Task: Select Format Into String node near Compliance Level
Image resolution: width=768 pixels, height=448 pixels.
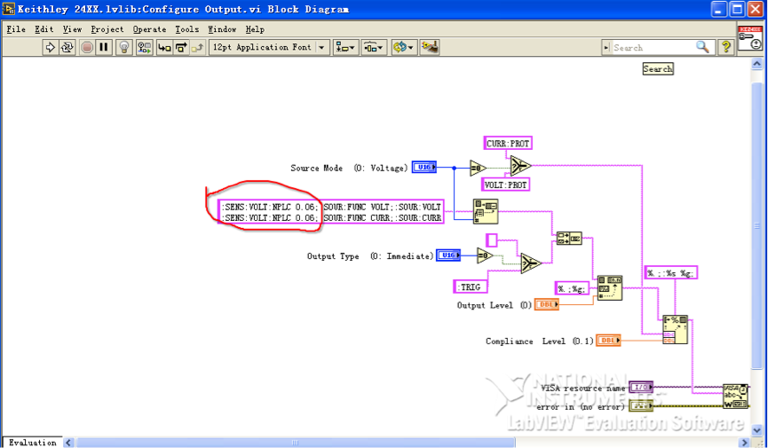Action: (x=675, y=329)
